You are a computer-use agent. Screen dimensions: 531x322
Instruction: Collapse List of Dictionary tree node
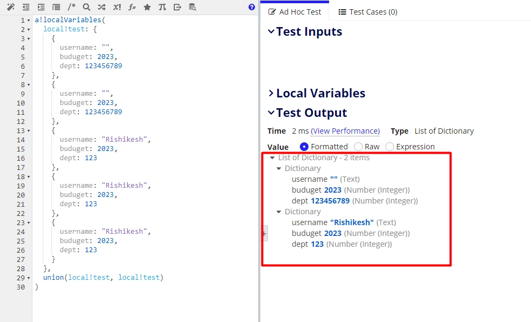pos(272,158)
